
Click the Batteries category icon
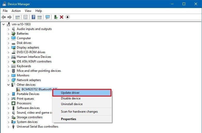pos(13,34)
